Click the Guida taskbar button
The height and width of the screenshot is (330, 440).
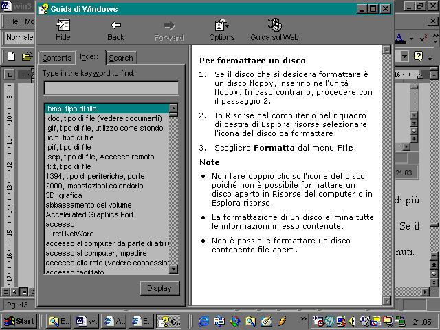169,321
